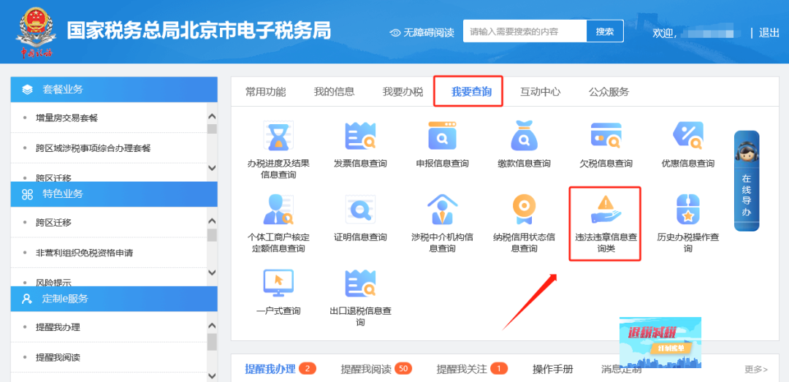Open 提醒我阅读 in 定制e服务 list
The width and height of the screenshot is (789, 382).
[58, 357]
